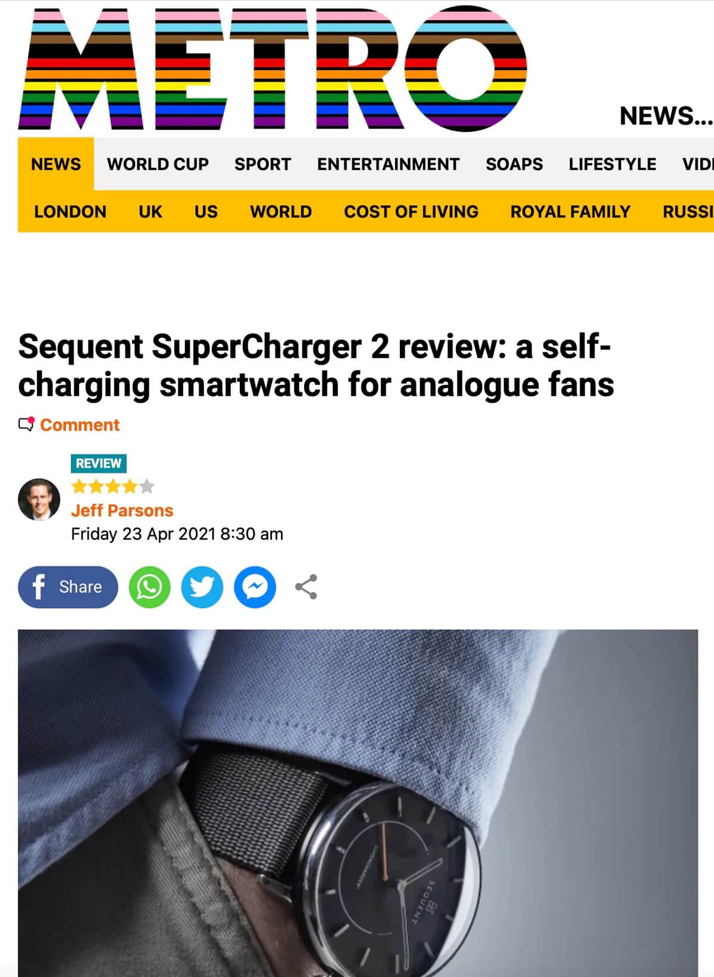The height and width of the screenshot is (977, 714).
Task: Open Cost of Living subsection
Action: coord(411,211)
